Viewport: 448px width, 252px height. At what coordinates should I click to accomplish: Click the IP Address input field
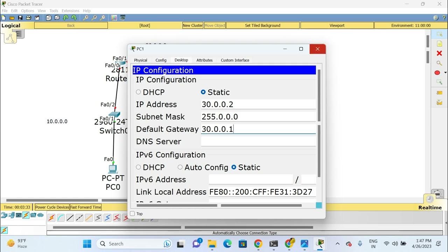(258, 104)
